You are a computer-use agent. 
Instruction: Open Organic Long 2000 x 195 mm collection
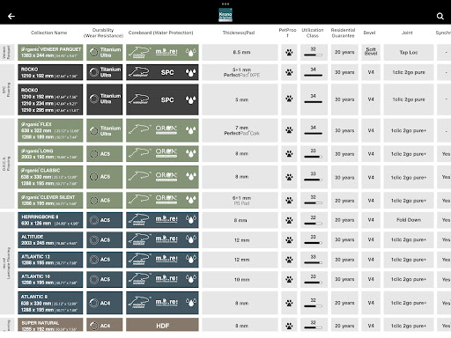(x=50, y=154)
